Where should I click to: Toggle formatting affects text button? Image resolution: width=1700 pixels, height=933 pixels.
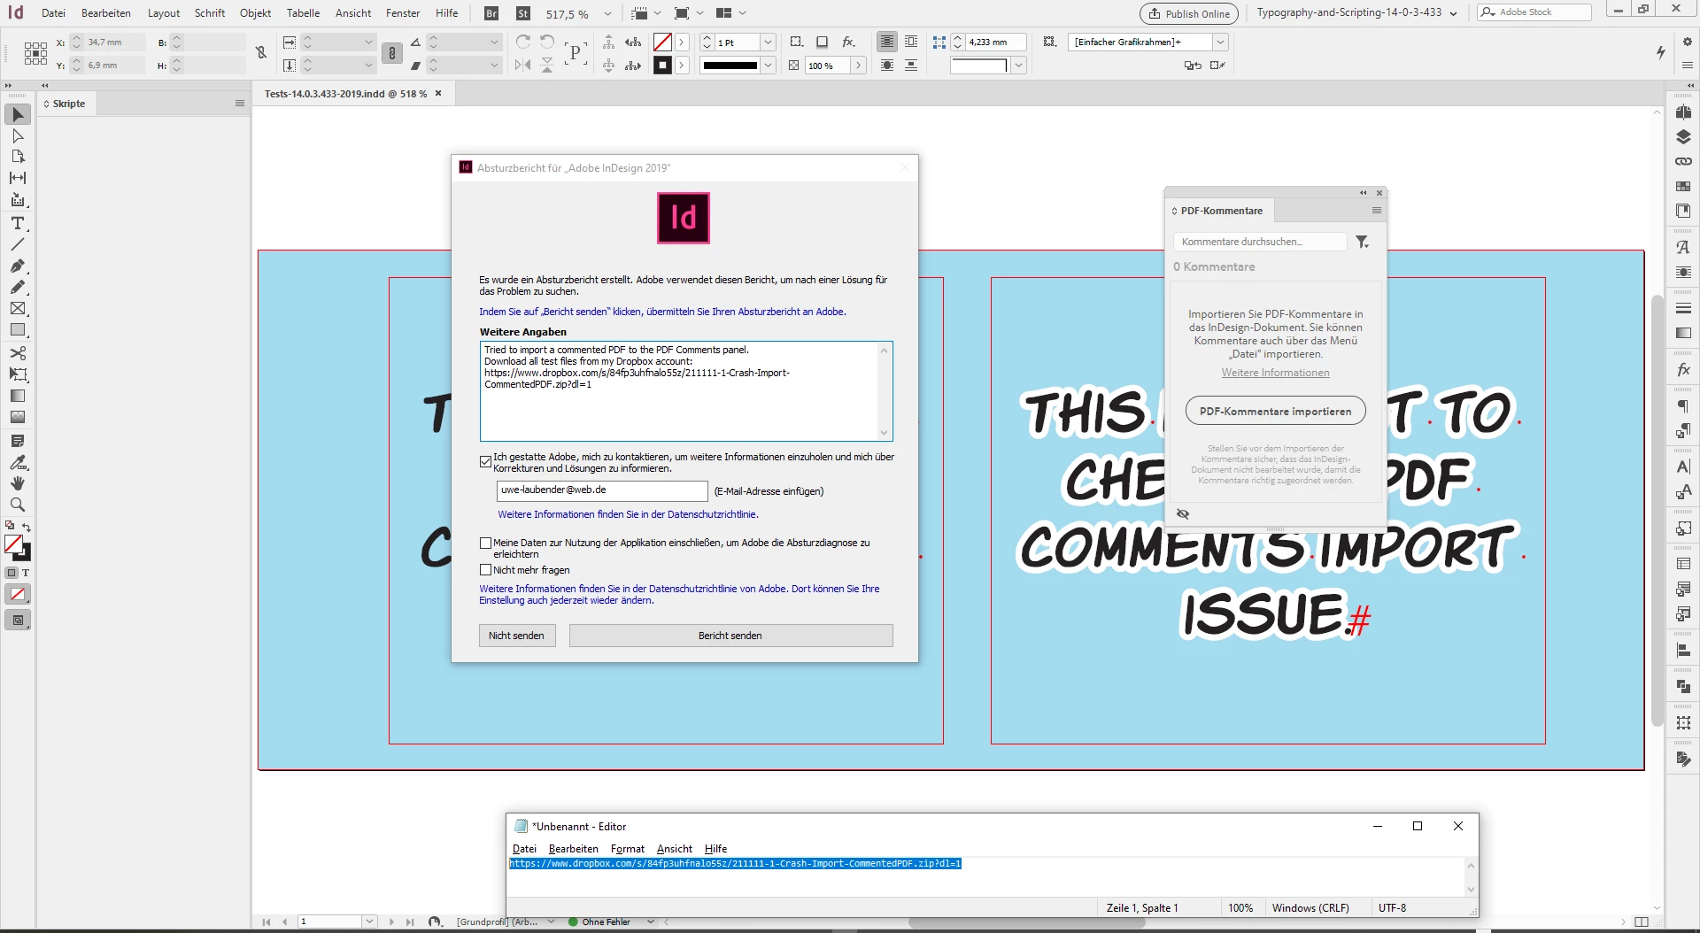pos(26,573)
